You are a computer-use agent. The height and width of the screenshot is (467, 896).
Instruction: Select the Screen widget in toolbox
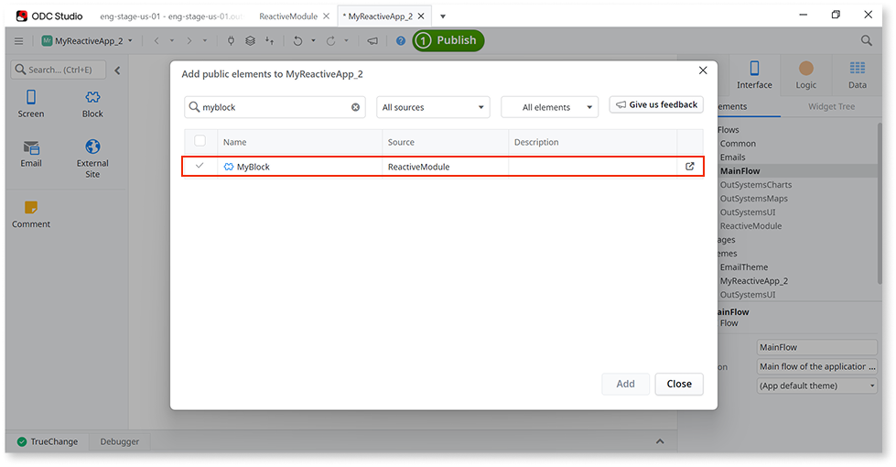(31, 103)
